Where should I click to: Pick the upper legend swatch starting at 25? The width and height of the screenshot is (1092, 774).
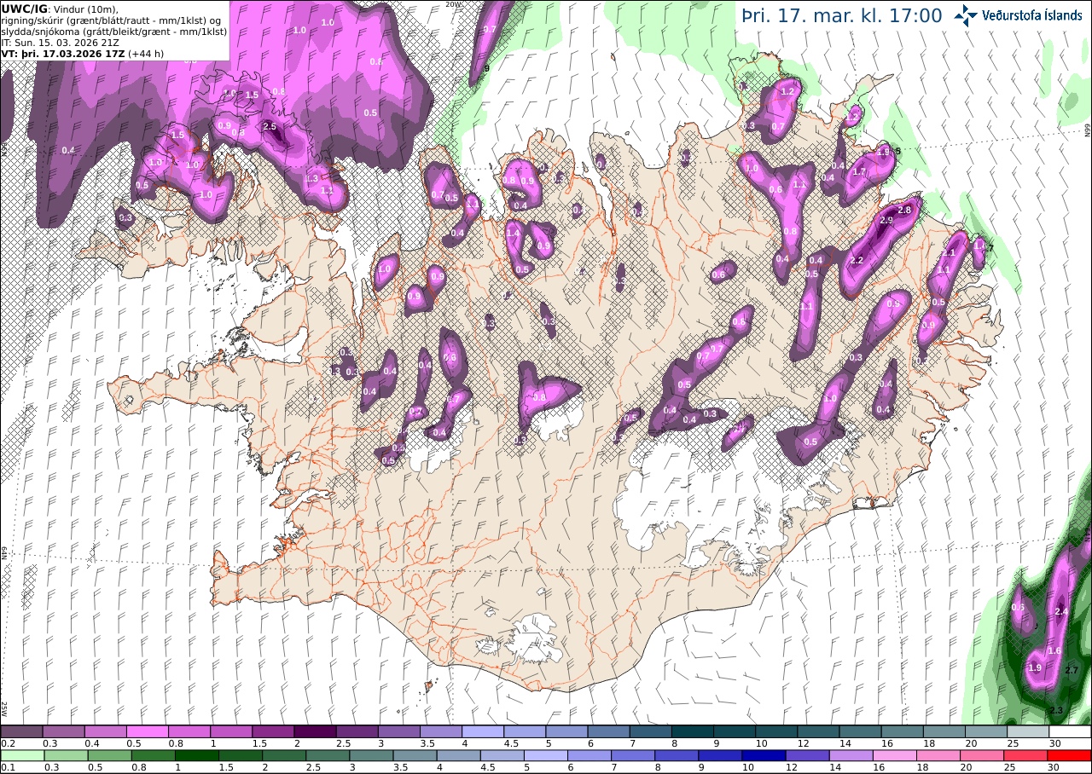click(x=1028, y=731)
